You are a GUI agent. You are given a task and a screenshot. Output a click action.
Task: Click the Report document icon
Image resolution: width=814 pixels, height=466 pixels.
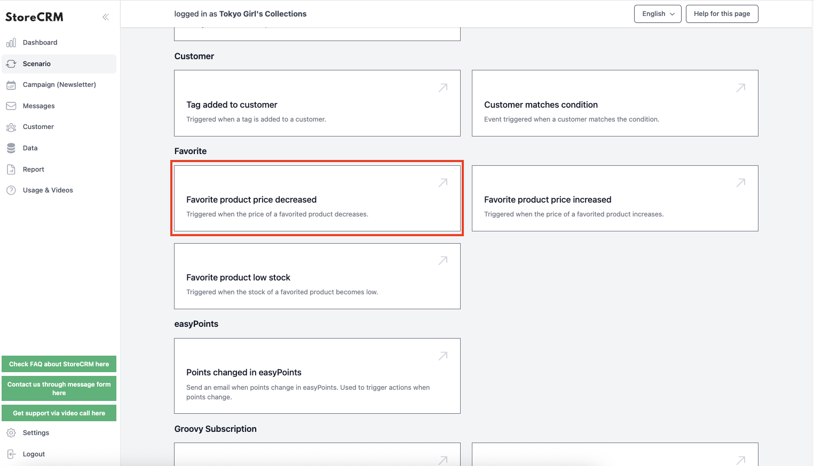11,170
